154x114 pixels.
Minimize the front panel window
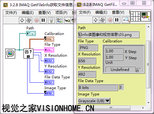(124, 3)
